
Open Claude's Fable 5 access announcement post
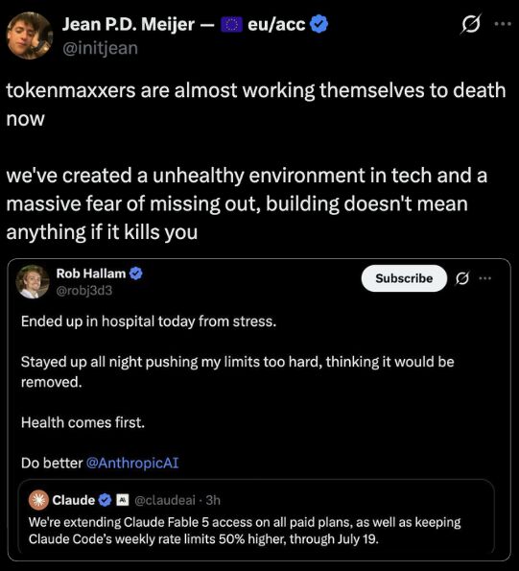(x=245, y=531)
